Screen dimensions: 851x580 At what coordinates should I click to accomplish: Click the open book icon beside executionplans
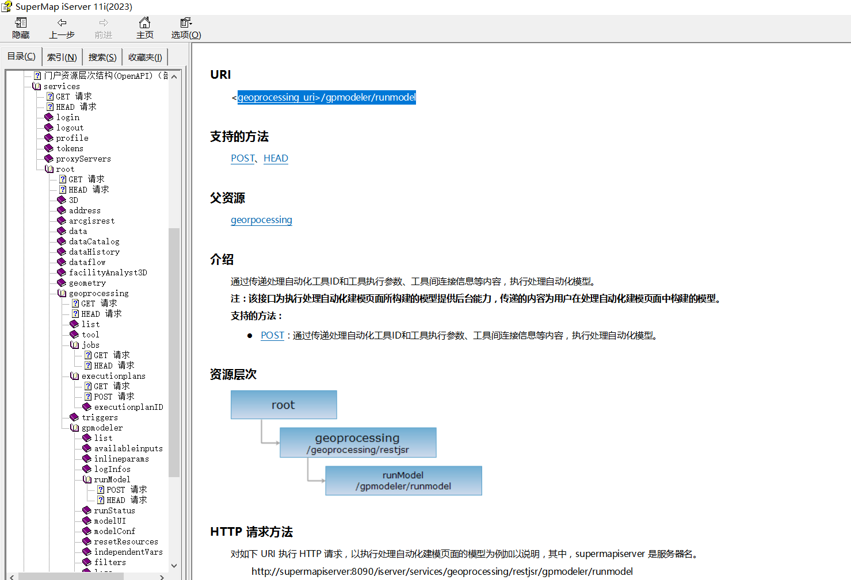(x=75, y=376)
